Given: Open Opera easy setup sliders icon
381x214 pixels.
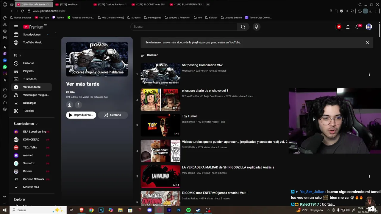Looking at the screenshot, I should pos(376,11).
